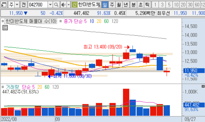
Task: Click the 단순 5 volume average legend
Action: click(28, 87)
